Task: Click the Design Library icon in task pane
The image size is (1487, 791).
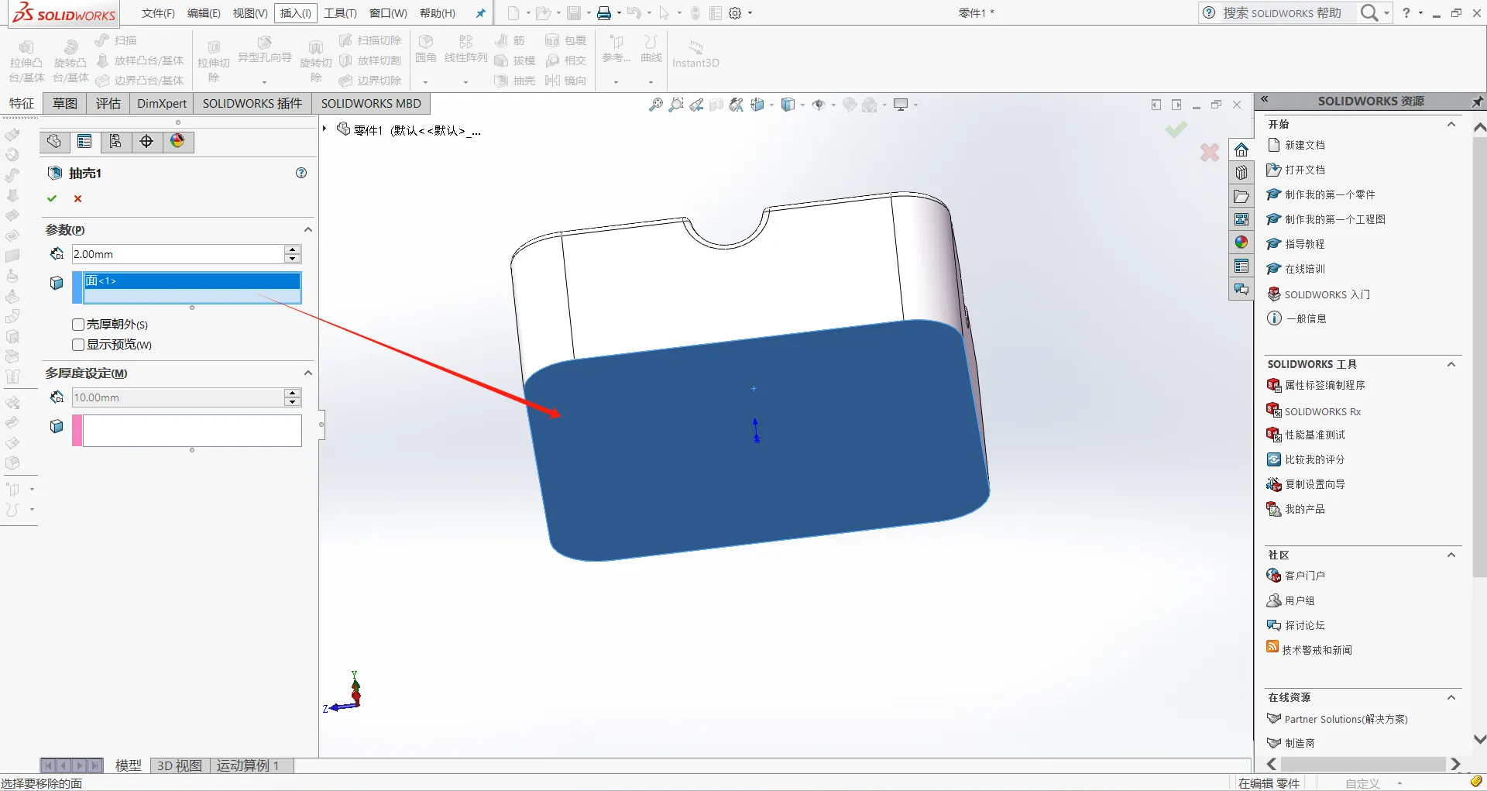Action: point(1241,173)
